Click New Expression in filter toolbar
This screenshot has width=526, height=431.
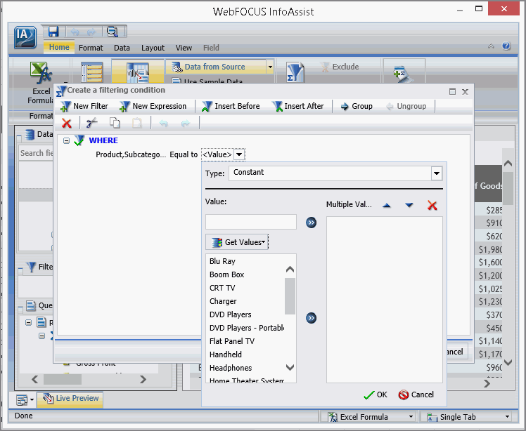153,106
